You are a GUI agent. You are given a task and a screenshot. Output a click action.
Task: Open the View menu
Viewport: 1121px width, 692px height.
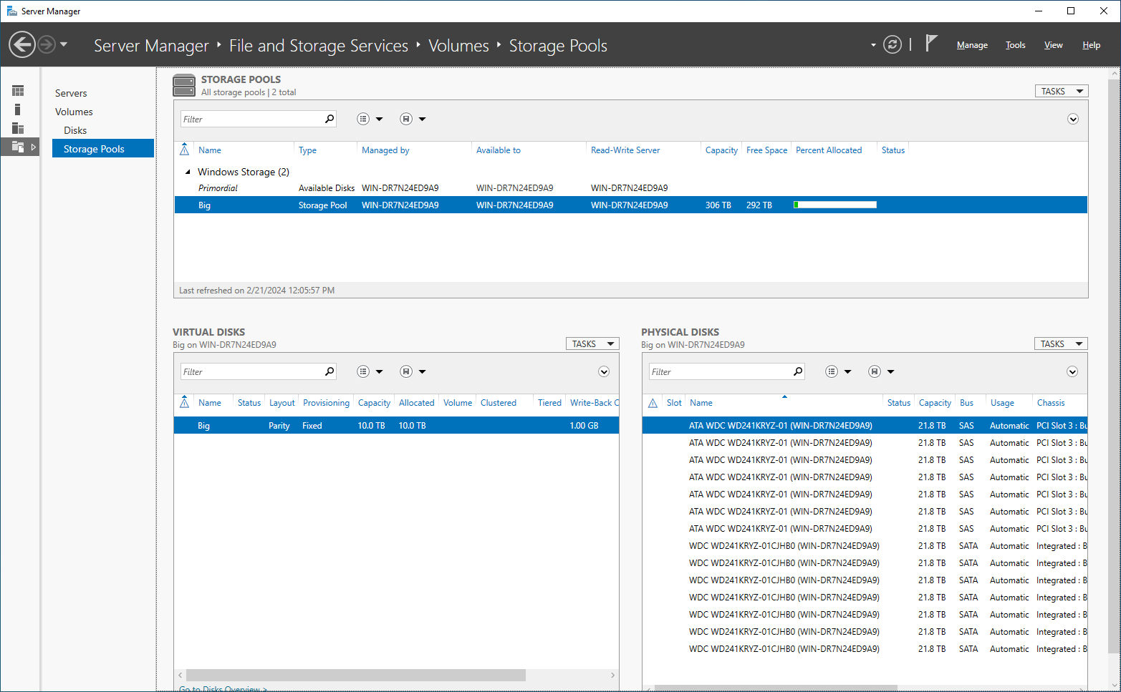1053,45
